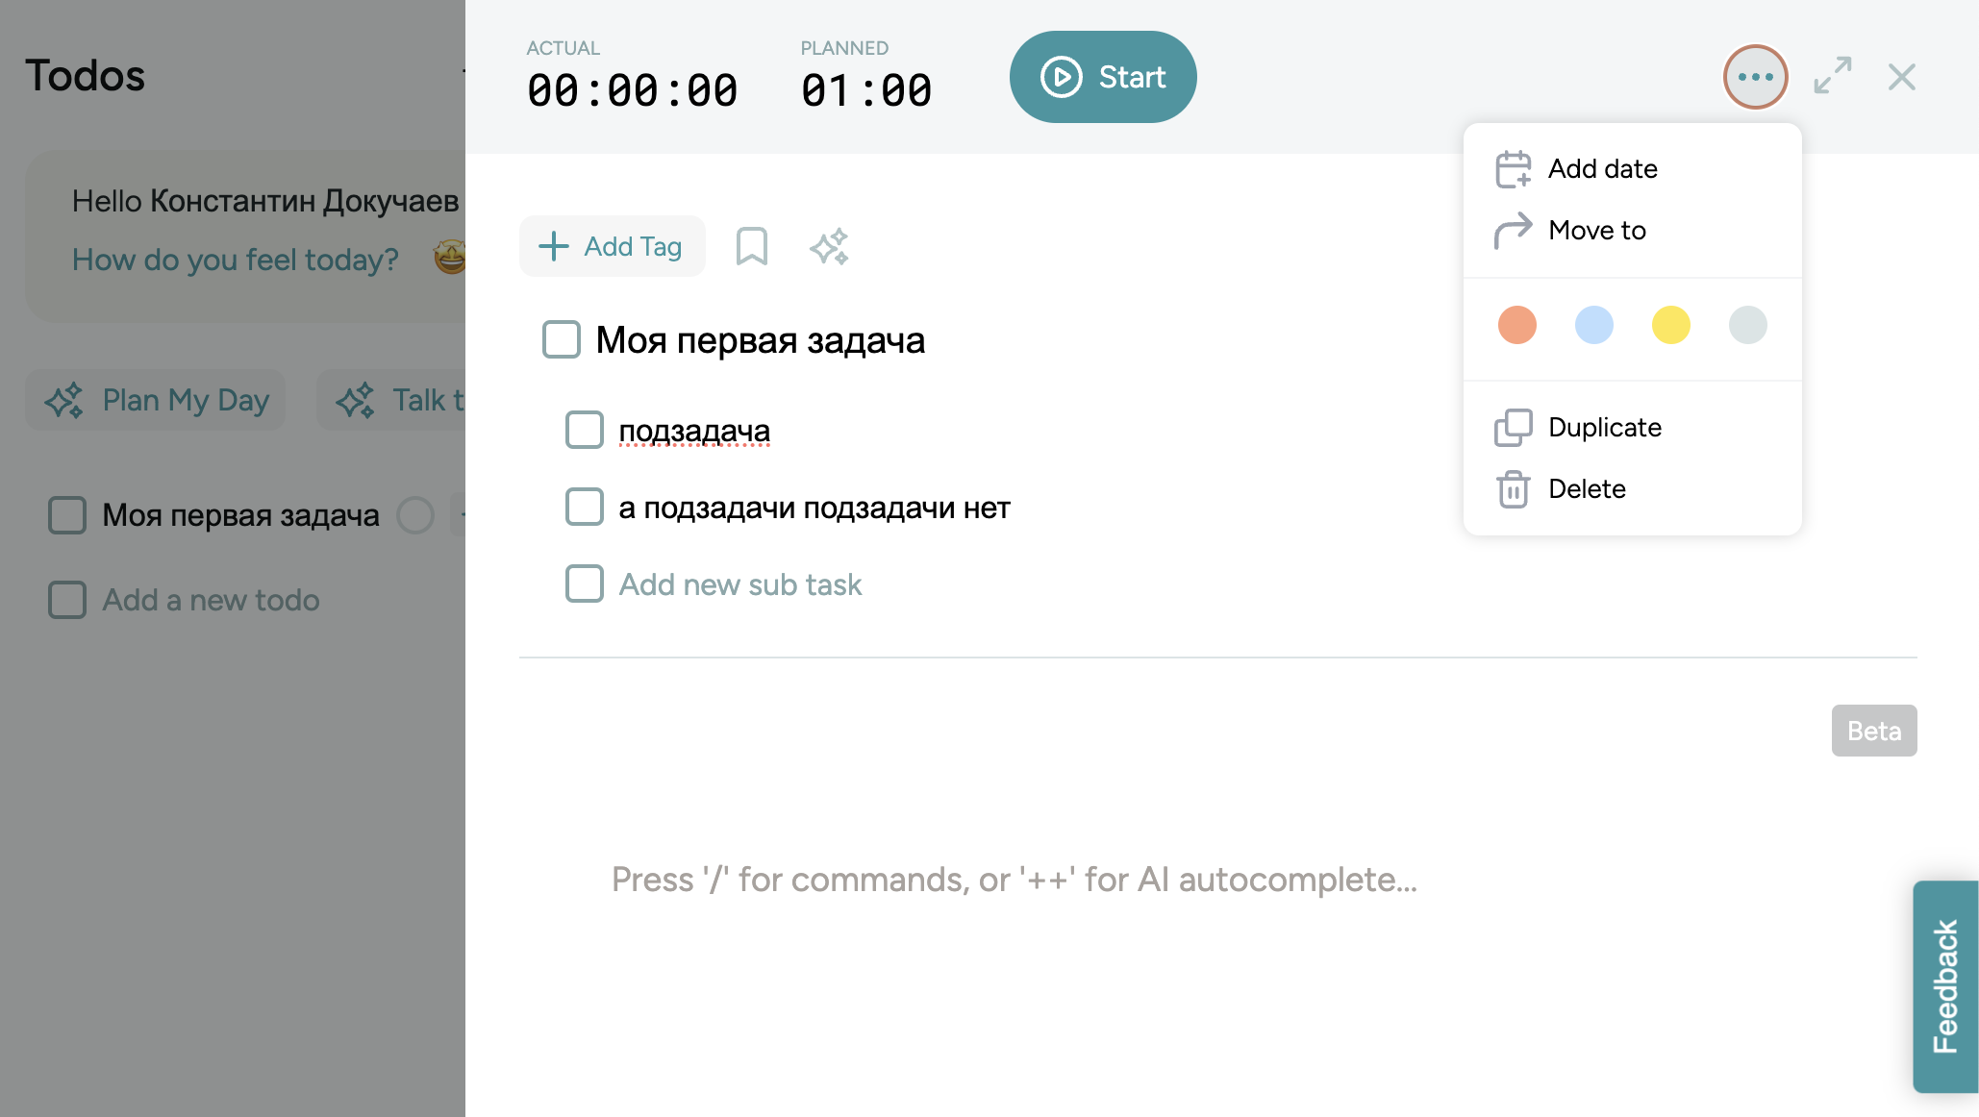1979x1117 pixels.
Task: Click the calendar icon for Add date
Action: tap(1513, 169)
